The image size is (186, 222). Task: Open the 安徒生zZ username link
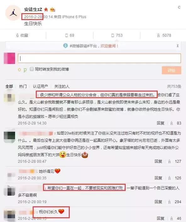click(33, 9)
